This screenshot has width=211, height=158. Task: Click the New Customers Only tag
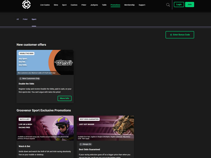(30, 78)
